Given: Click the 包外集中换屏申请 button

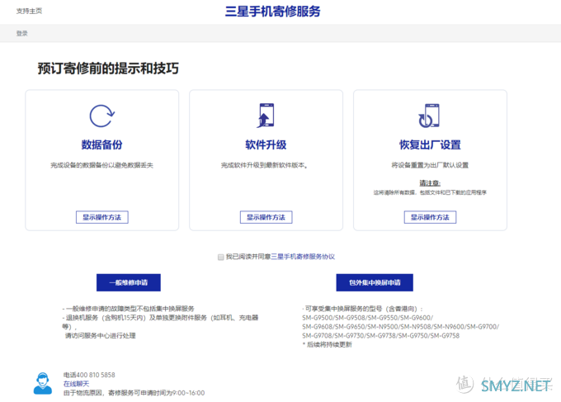Looking at the screenshot, I should 375,282.
